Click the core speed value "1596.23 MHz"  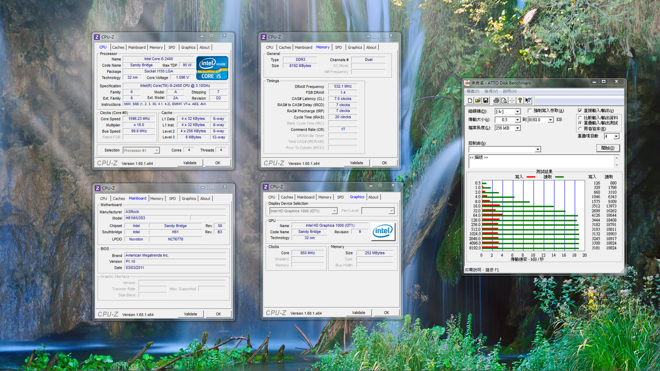click(x=139, y=119)
